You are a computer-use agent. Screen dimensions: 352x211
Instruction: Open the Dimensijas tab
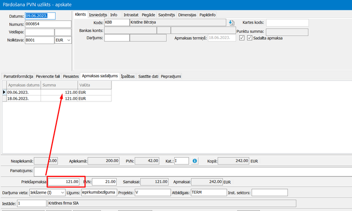coord(187,15)
